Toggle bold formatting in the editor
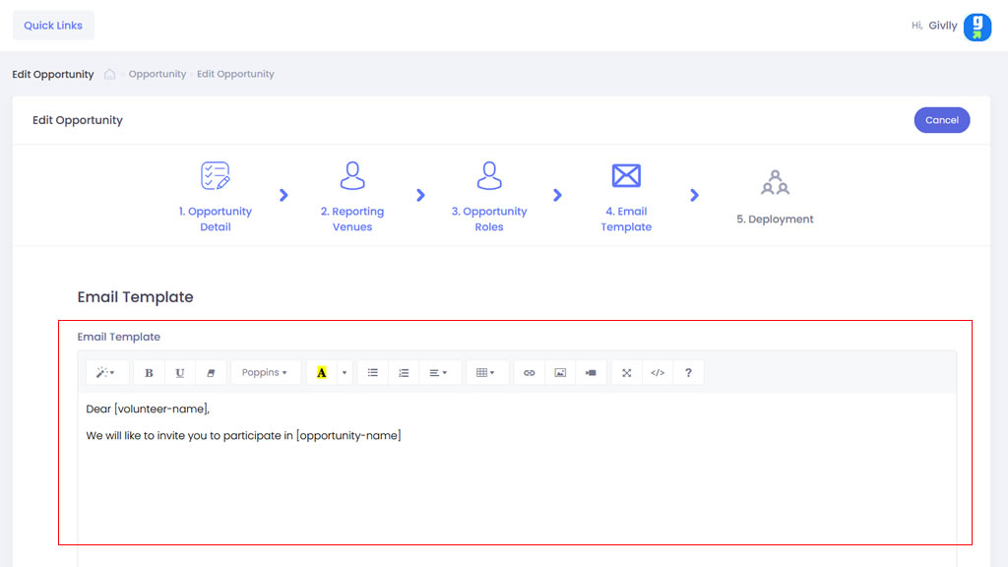This screenshot has height=567, width=1008. tap(149, 373)
